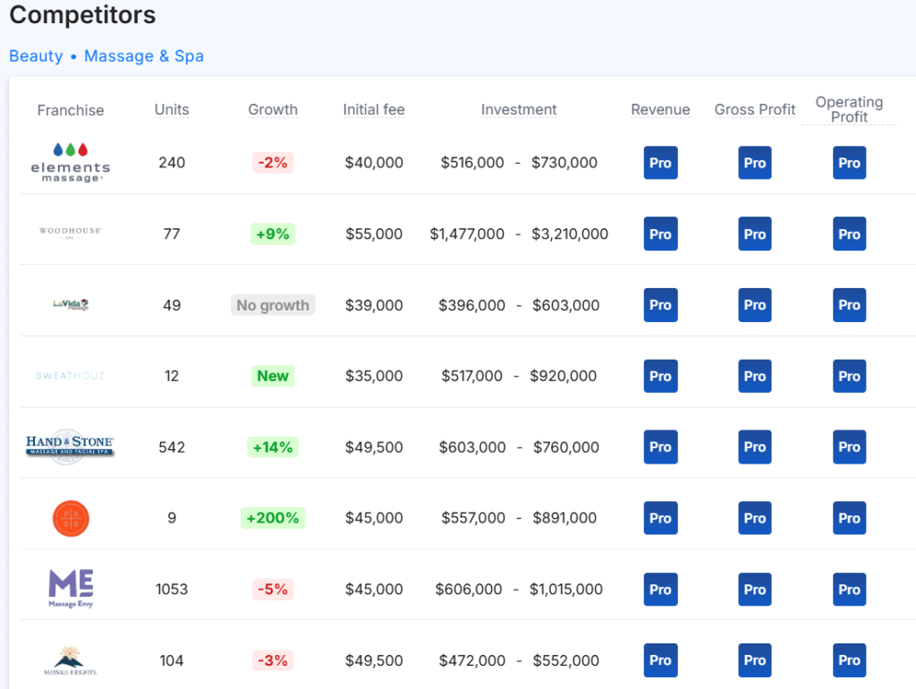
Task: Reveal Massage Envy operating profit with Pro button
Action: (850, 589)
